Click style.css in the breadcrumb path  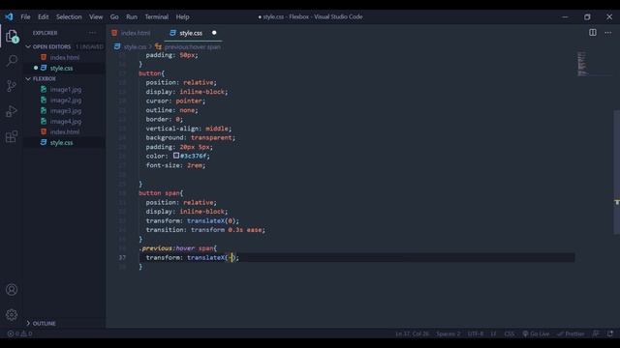coord(136,47)
